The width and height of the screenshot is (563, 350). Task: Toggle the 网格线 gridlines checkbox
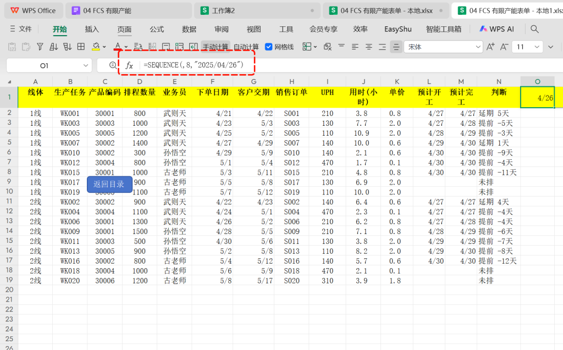click(x=268, y=47)
